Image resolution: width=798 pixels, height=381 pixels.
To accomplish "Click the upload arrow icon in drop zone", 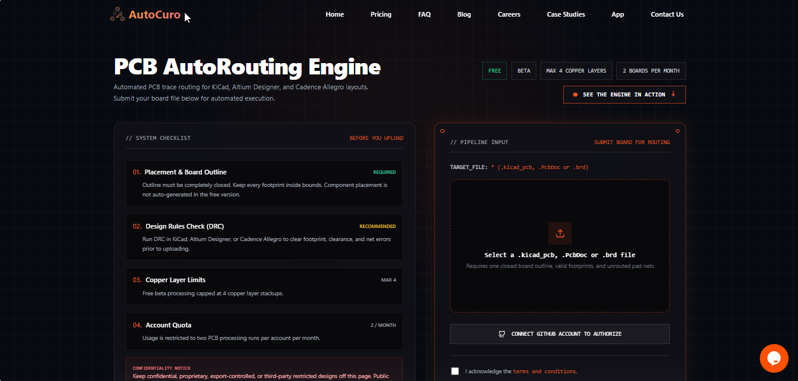I will tap(560, 233).
